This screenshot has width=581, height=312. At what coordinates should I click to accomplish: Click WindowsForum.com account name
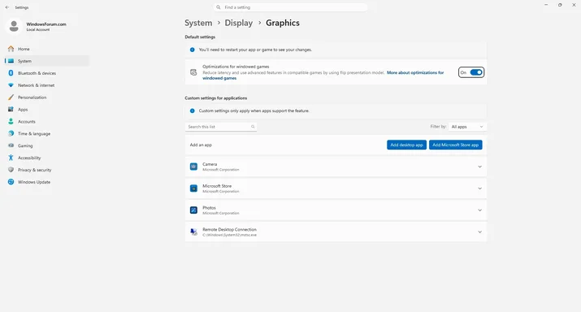coord(46,24)
